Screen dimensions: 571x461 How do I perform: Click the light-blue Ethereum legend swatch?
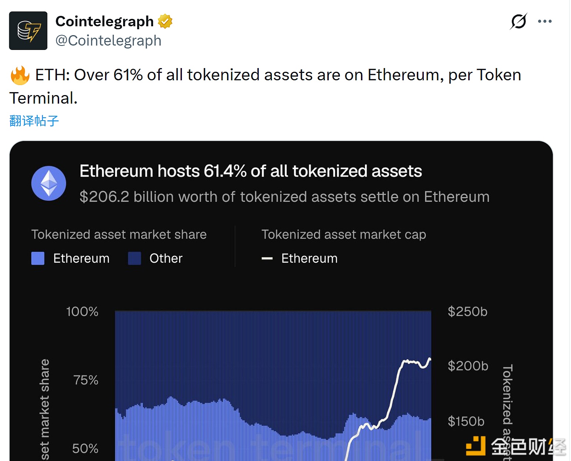click(38, 258)
